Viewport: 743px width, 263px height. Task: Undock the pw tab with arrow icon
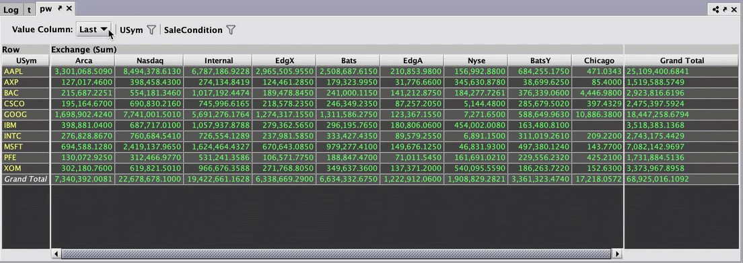tap(60, 8)
